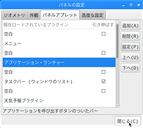Select the 高度な設定 tab

(x=93, y=15)
